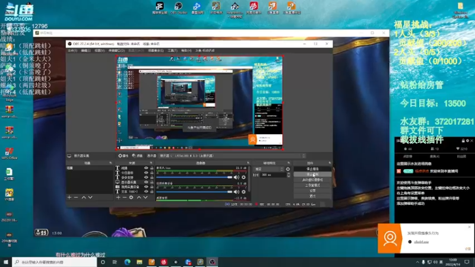Screen dimensions: 475x267
Task: Click the 停止推流 button
Action: pos(312,169)
